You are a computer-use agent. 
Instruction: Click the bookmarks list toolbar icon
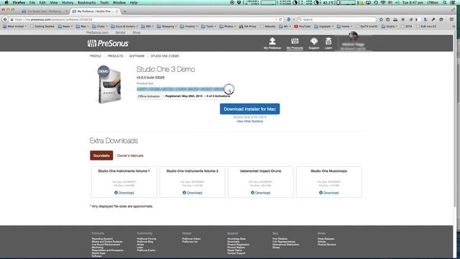tap(388, 19)
